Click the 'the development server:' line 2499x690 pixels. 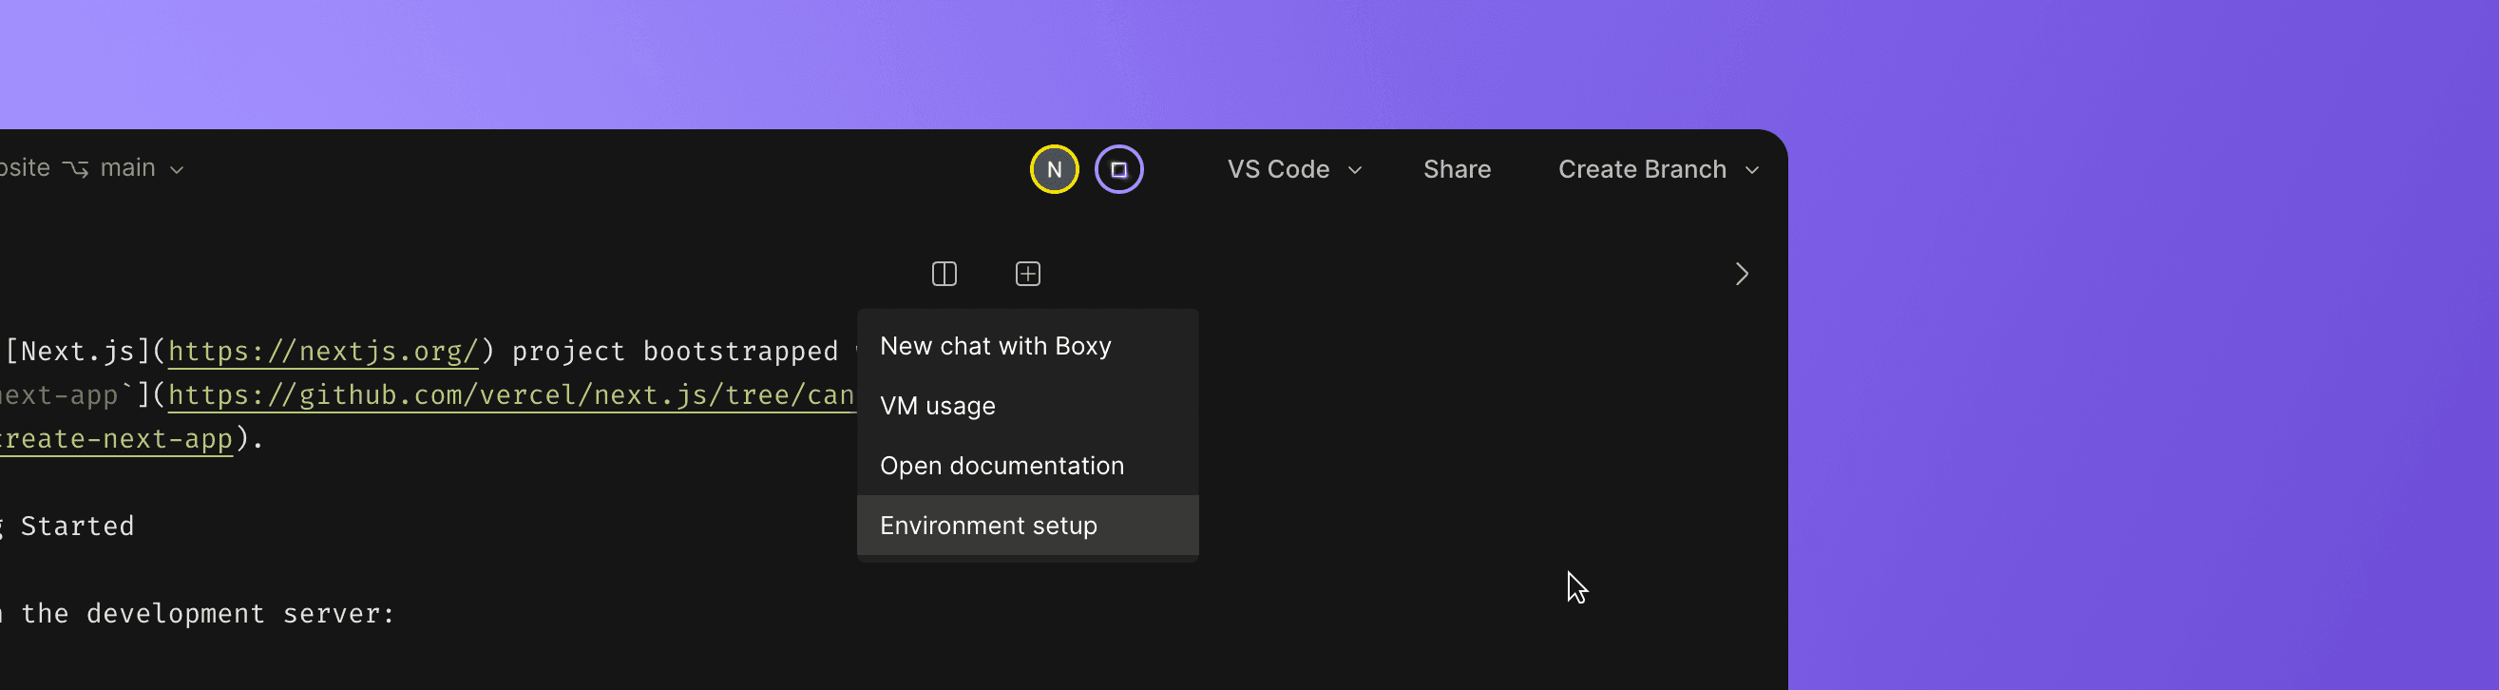click(207, 613)
